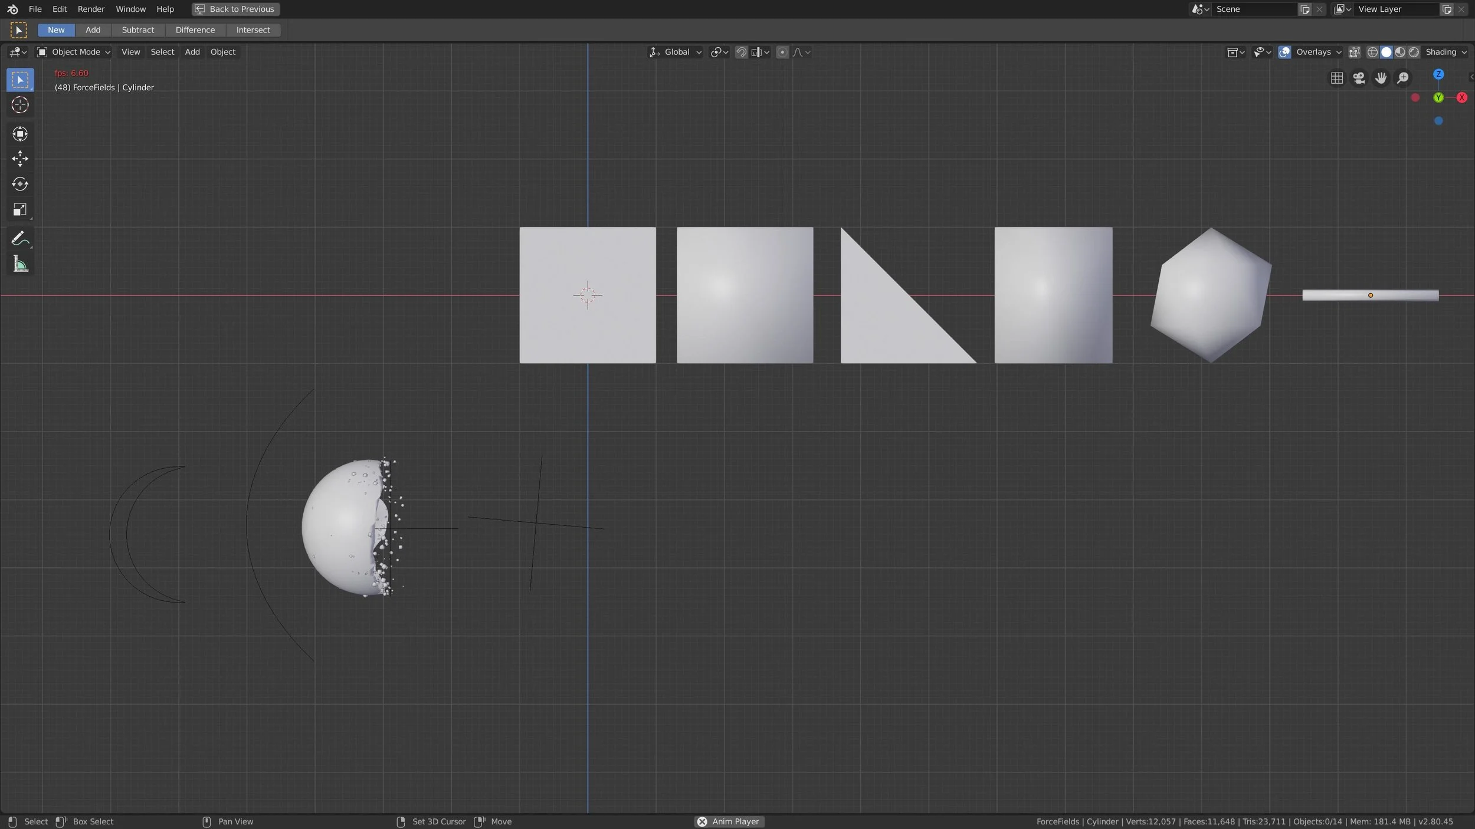Toggle X-Ray display button
Viewport: 1475px width, 829px height.
pos(1355,52)
